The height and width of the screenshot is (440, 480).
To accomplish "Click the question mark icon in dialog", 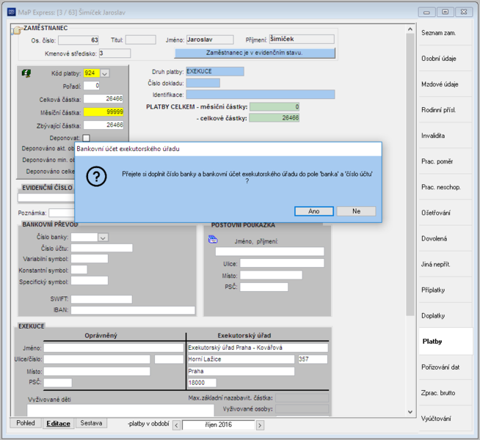I will pyautogui.click(x=96, y=177).
